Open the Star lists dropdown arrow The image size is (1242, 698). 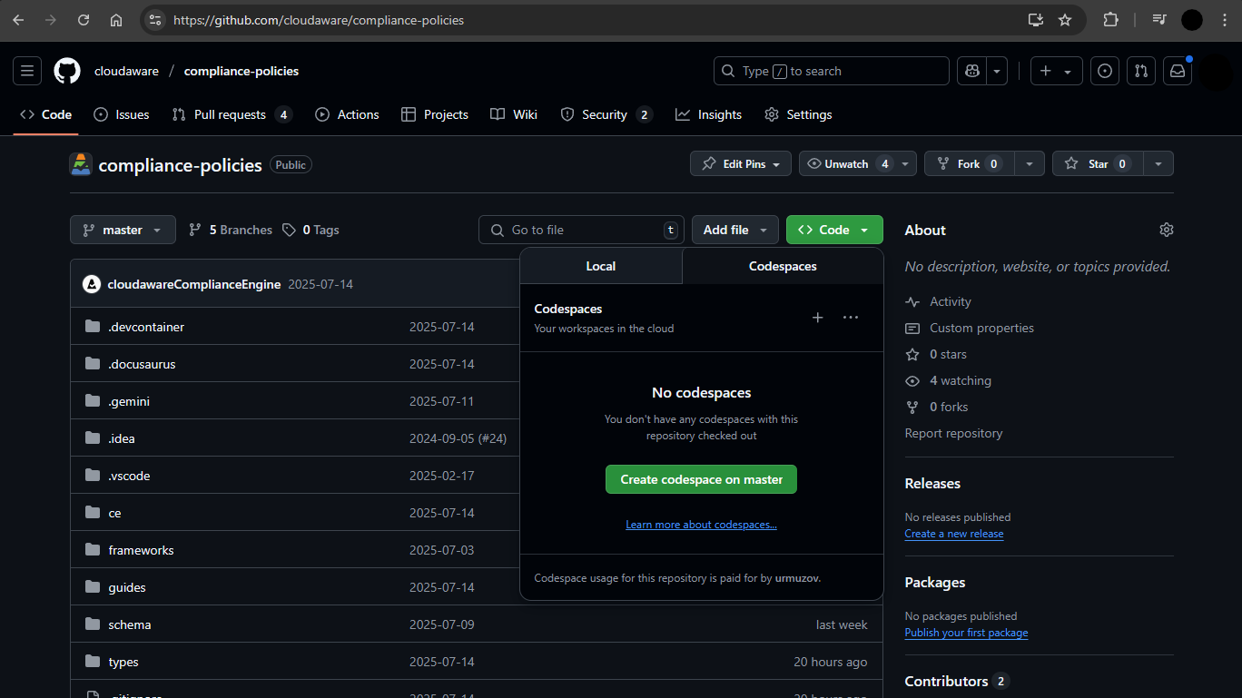[x=1158, y=163]
